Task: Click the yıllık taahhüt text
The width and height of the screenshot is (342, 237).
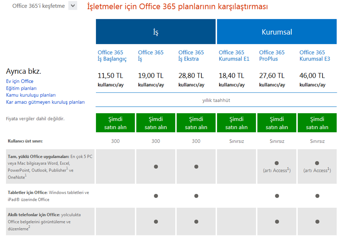Action: click(216, 100)
